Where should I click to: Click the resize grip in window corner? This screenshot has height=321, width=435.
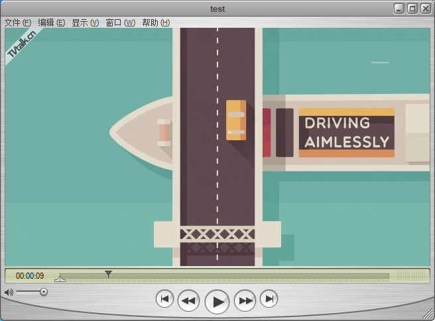click(x=428, y=314)
